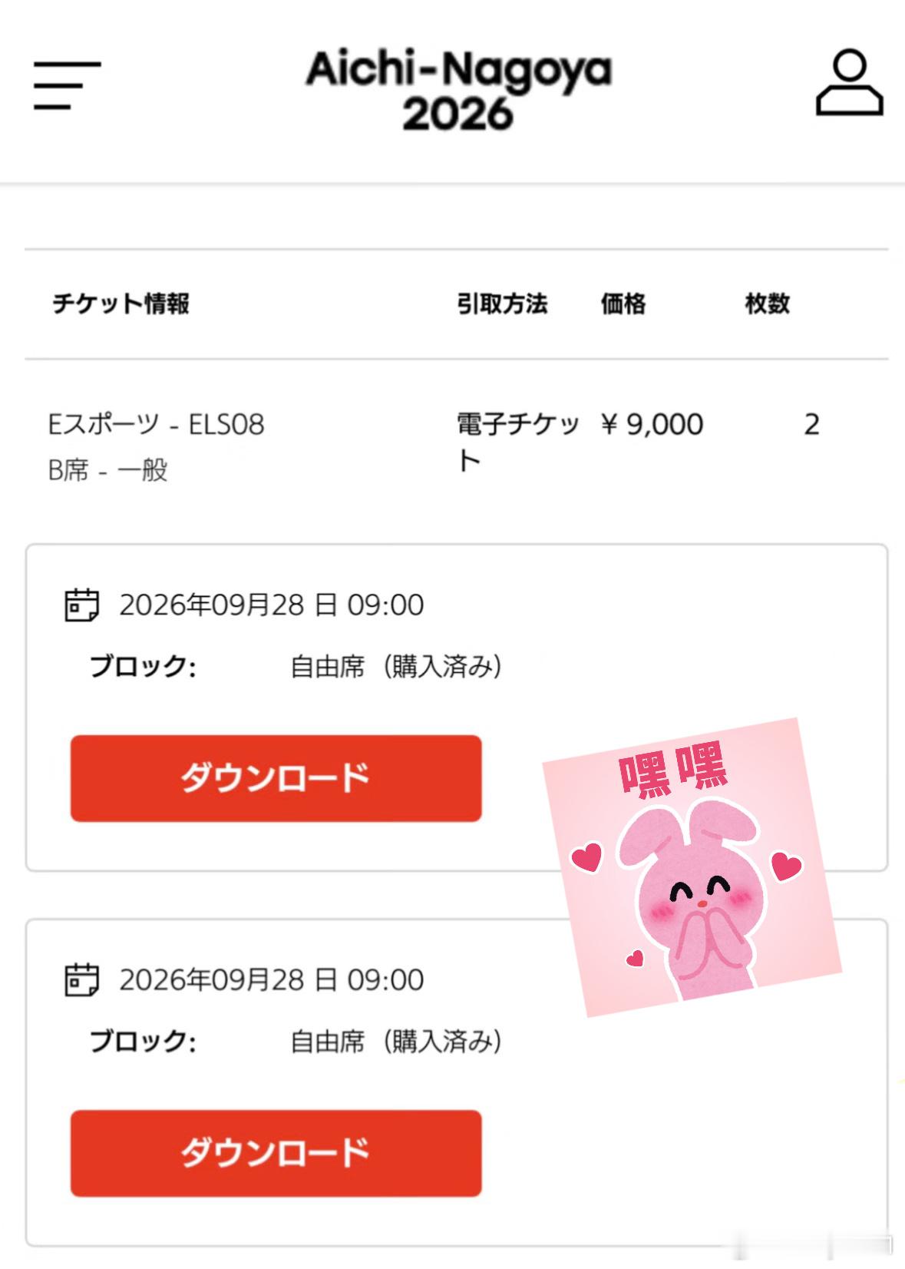Click the 電子チケット pickup method text
This screenshot has width=905, height=1269.
(518, 442)
